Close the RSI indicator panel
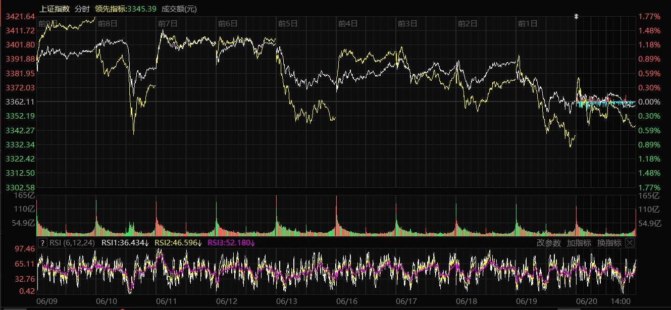 (629, 243)
